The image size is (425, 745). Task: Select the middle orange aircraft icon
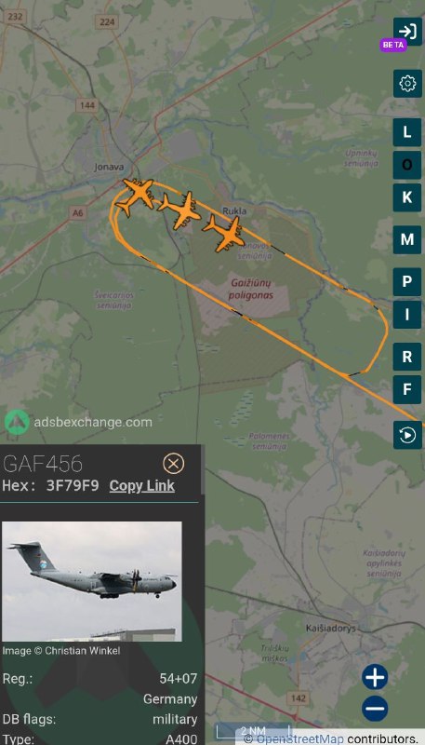click(179, 210)
